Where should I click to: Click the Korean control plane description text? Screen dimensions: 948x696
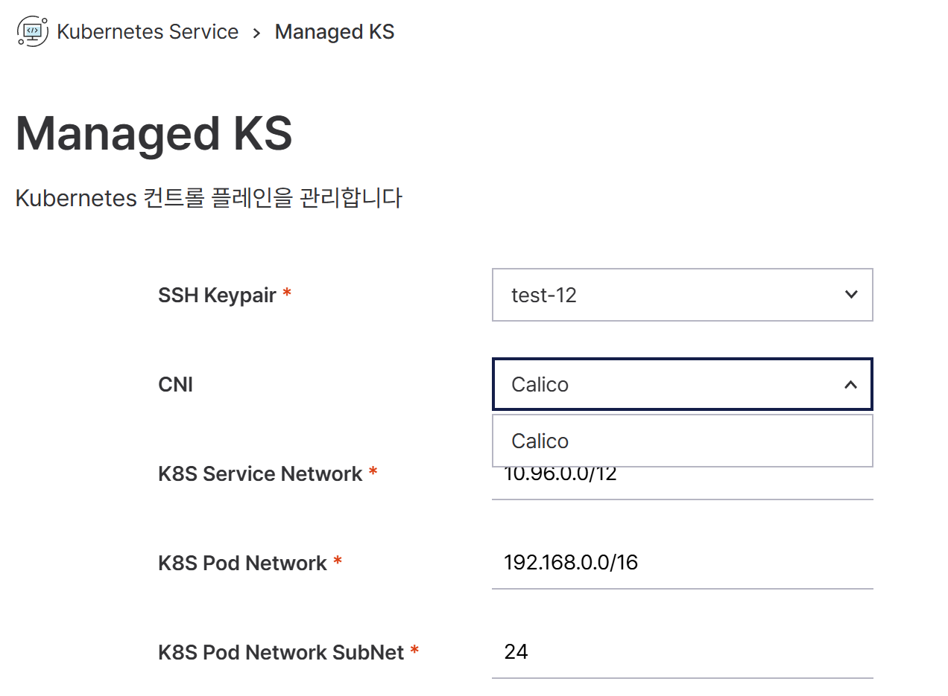209,197
